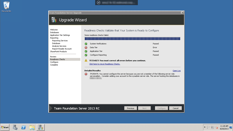Image resolution: width=233 pixels, height=131 pixels.
Task: Go to the Review step
Action: tap(53, 56)
